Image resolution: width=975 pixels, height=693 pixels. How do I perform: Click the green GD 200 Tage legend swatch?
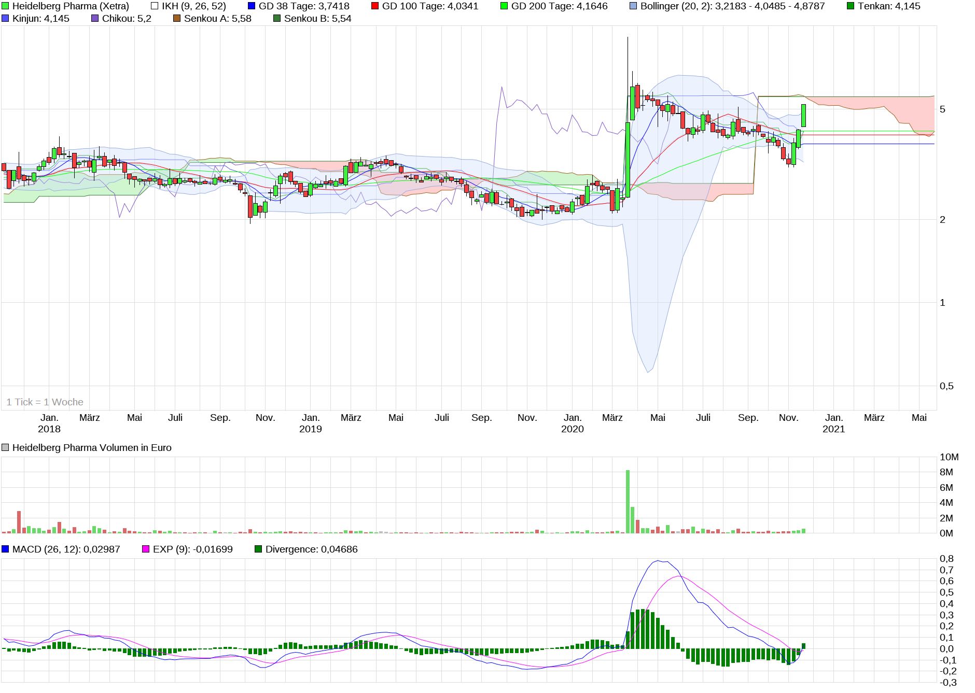point(504,6)
